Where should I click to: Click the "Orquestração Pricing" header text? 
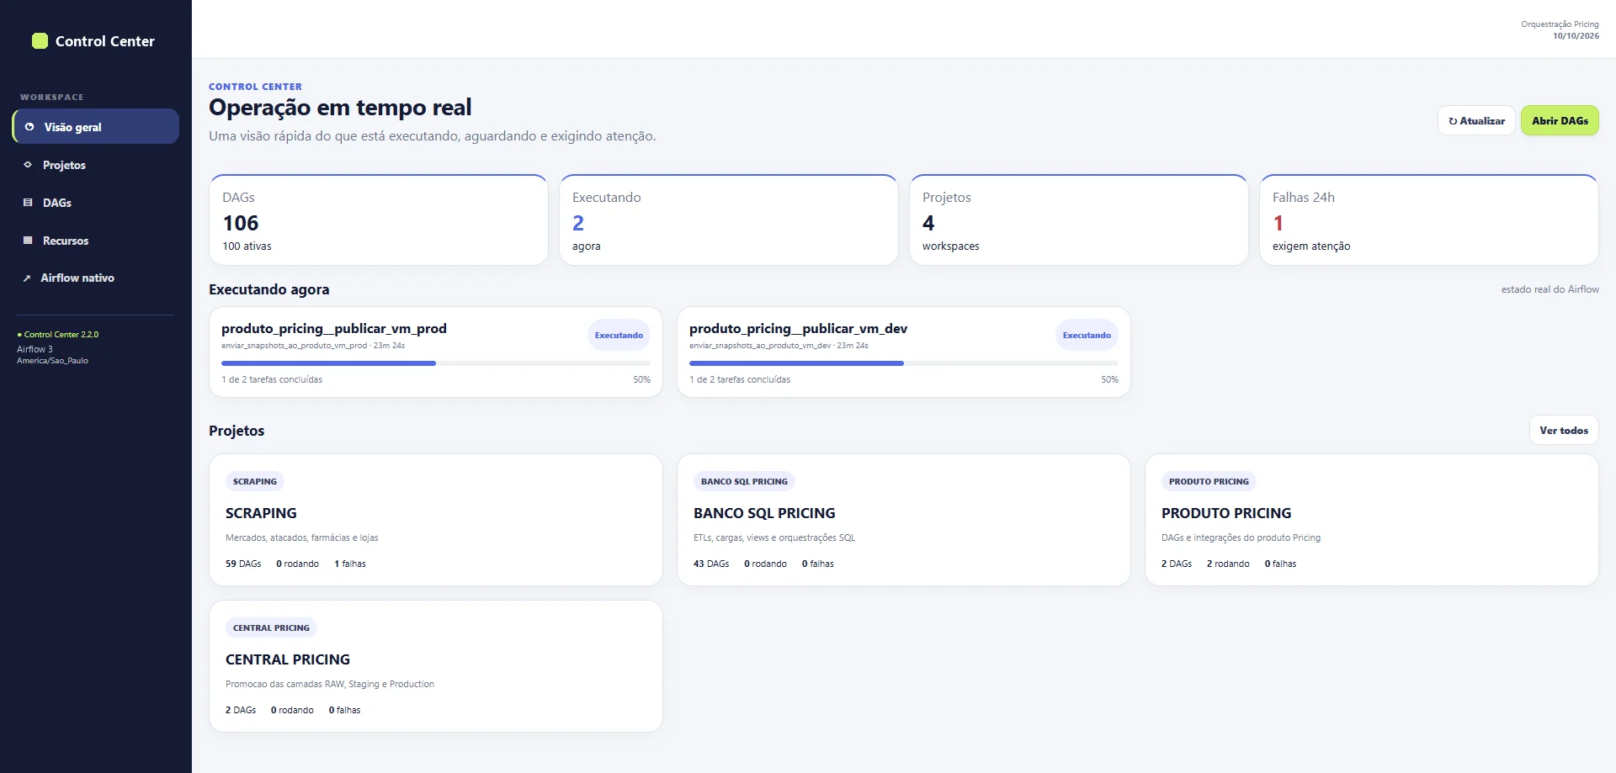click(1560, 24)
